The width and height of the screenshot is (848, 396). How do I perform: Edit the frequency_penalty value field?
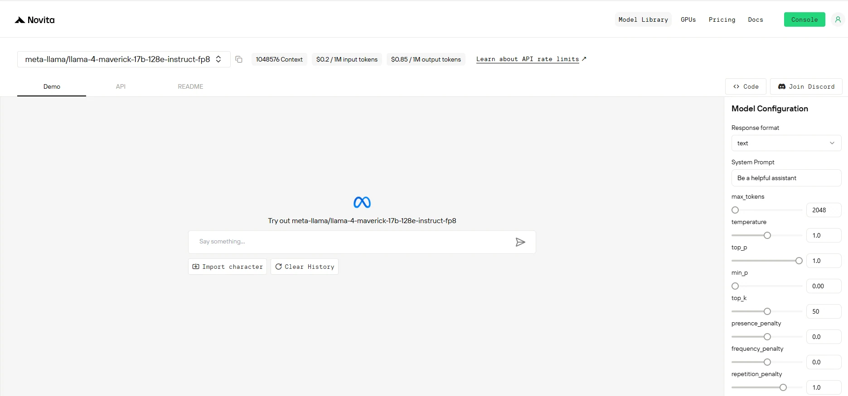pyautogui.click(x=824, y=362)
